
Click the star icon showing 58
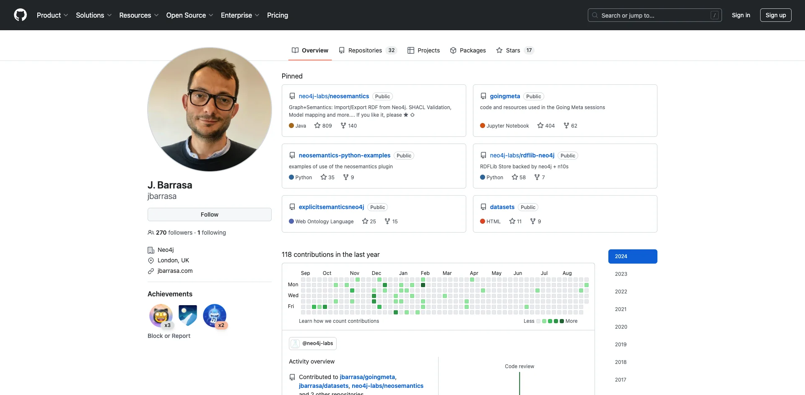point(515,177)
